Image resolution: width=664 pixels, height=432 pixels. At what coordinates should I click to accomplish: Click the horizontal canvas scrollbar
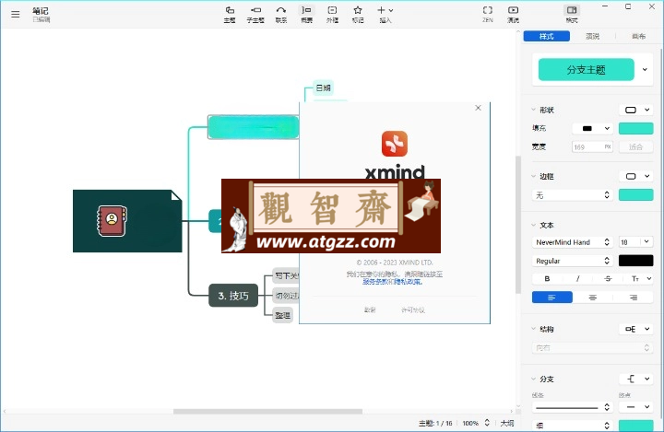(267, 411)
